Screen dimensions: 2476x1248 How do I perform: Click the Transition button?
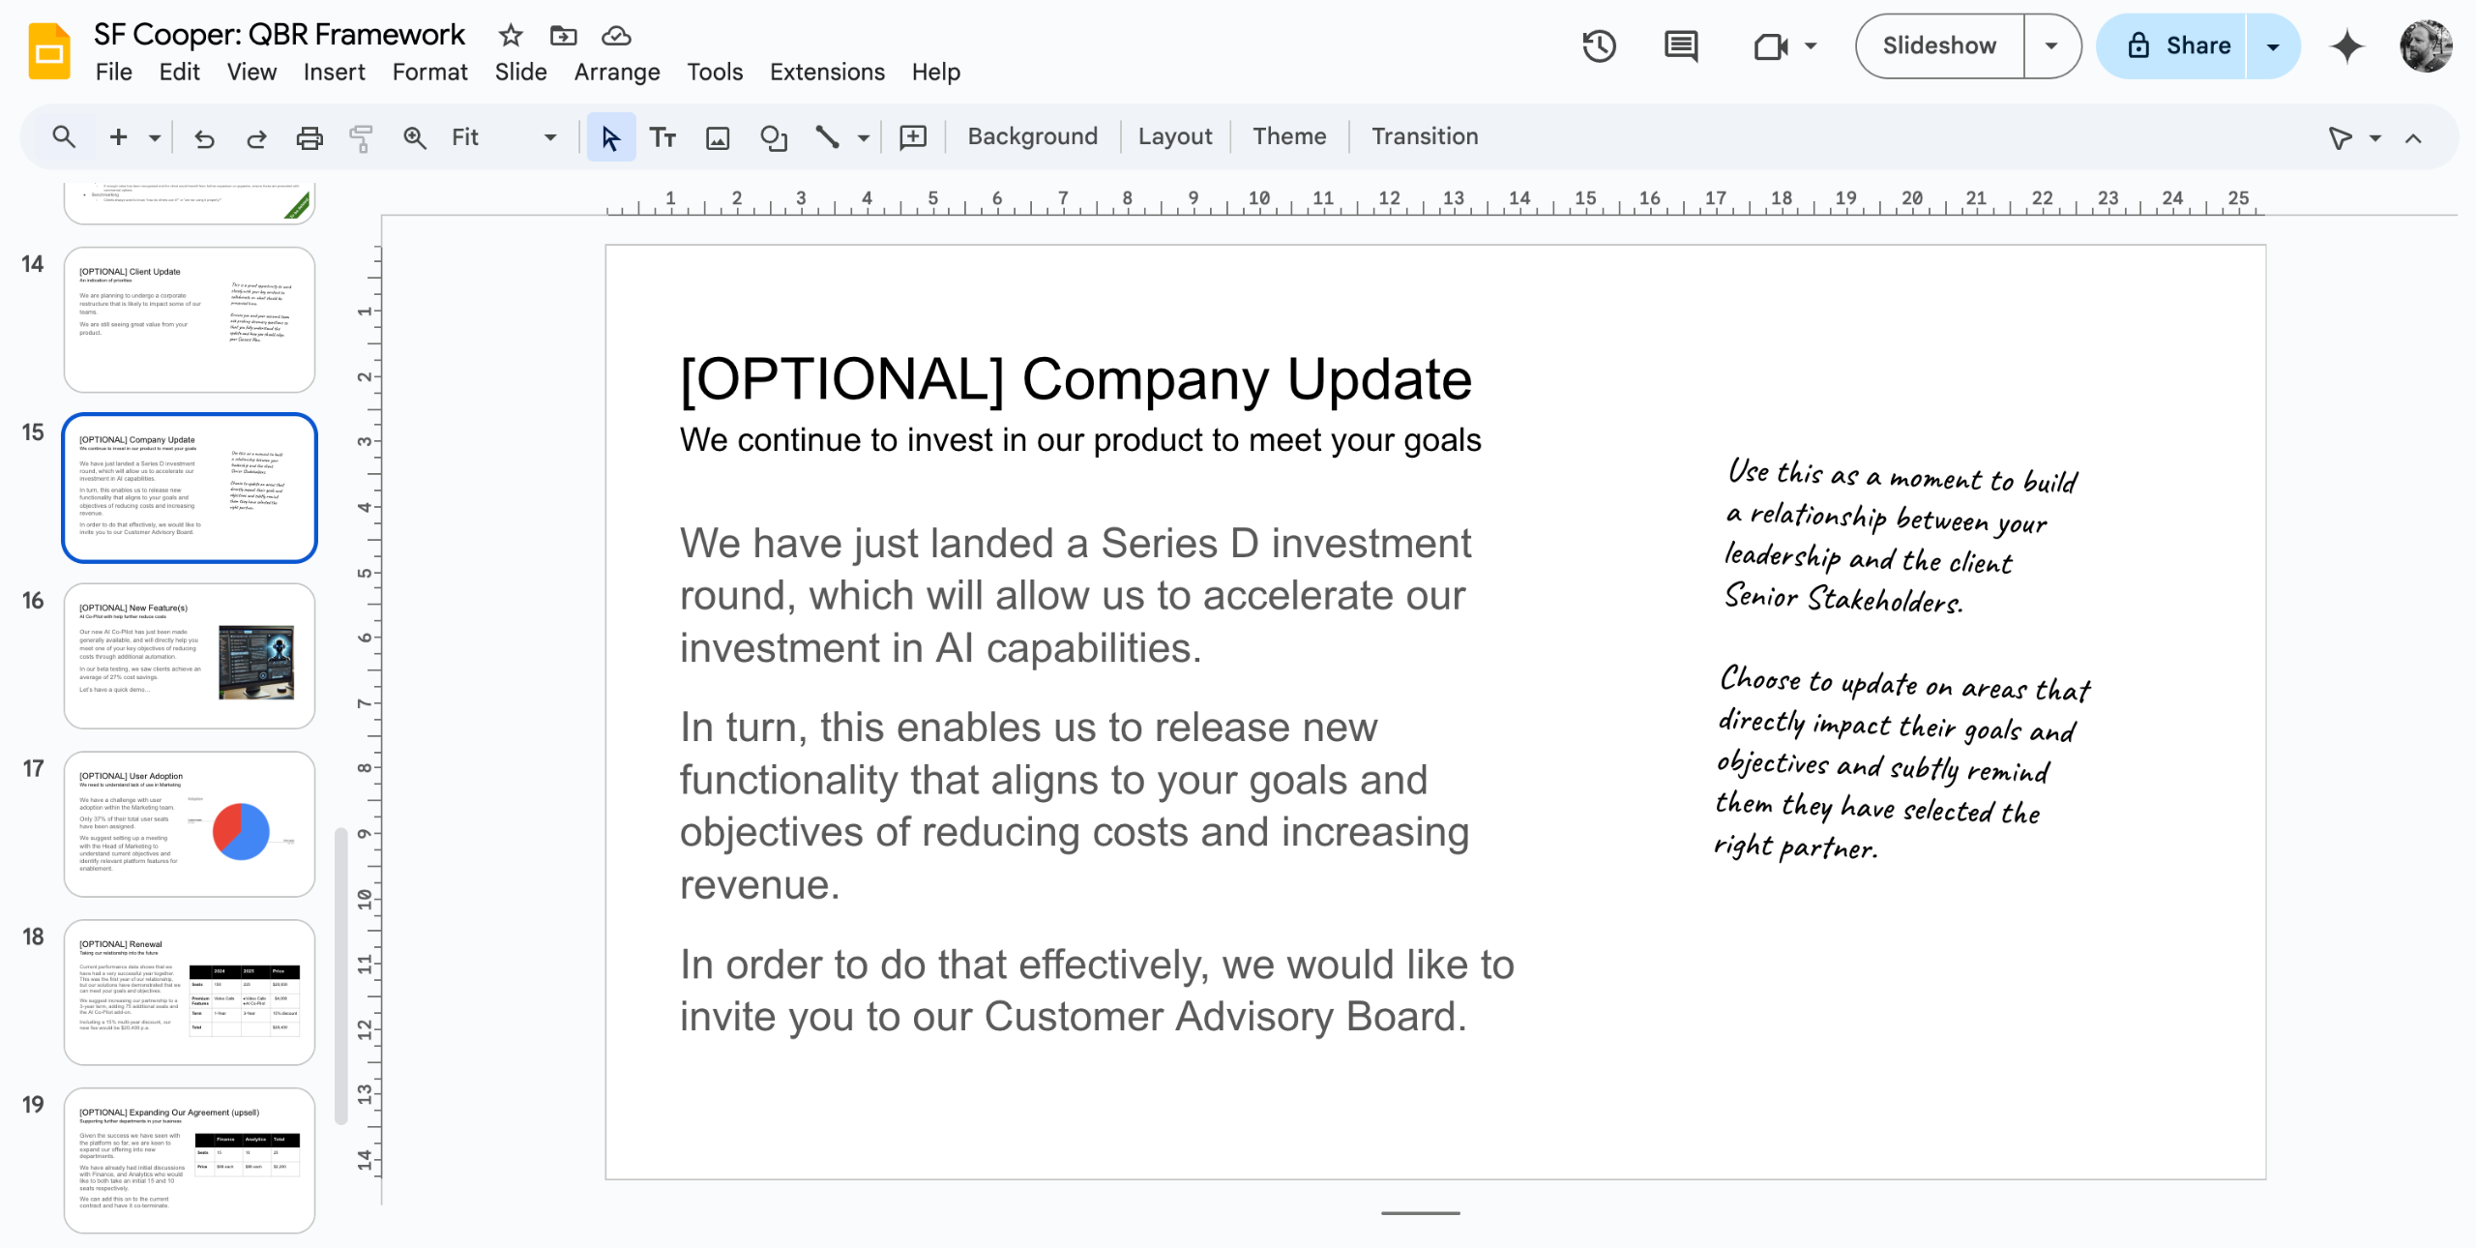(x=1424, y=136)
